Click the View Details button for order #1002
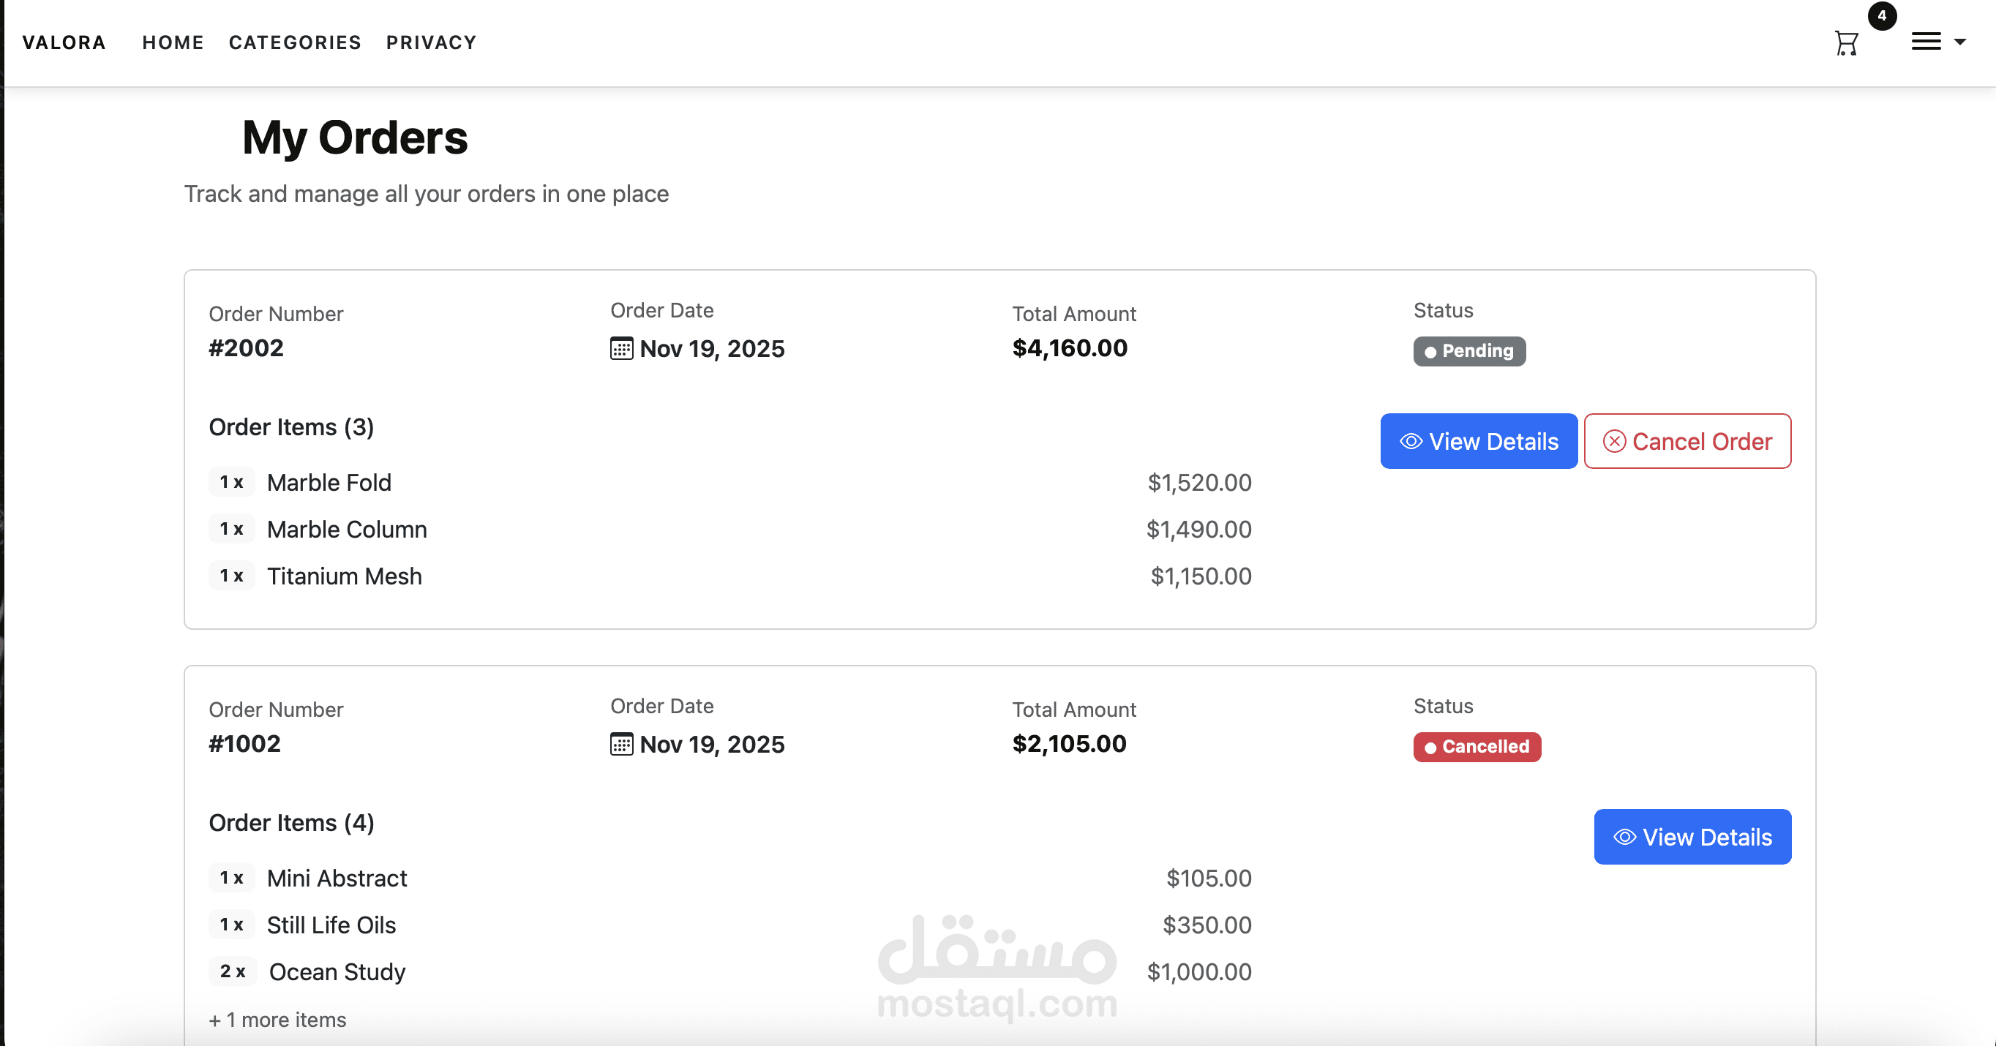Image resolution: width=1996 pixels, height=1046 pixels. coord(1692,837)
